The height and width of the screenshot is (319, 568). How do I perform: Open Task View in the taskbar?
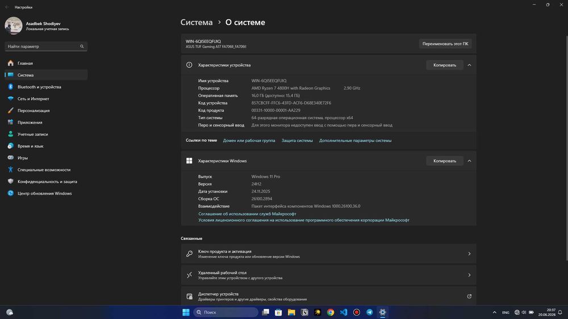pos(265,312)
